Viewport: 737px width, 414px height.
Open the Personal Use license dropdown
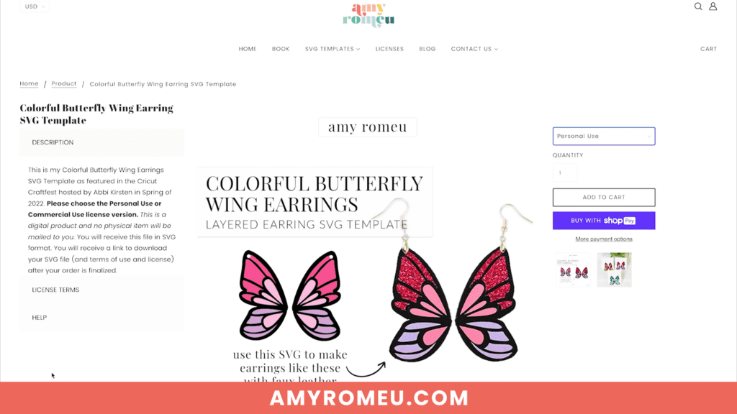click(x=604, y=136)
